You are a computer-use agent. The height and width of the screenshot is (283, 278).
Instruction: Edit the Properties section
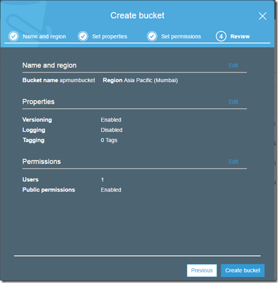click(233, 102)
